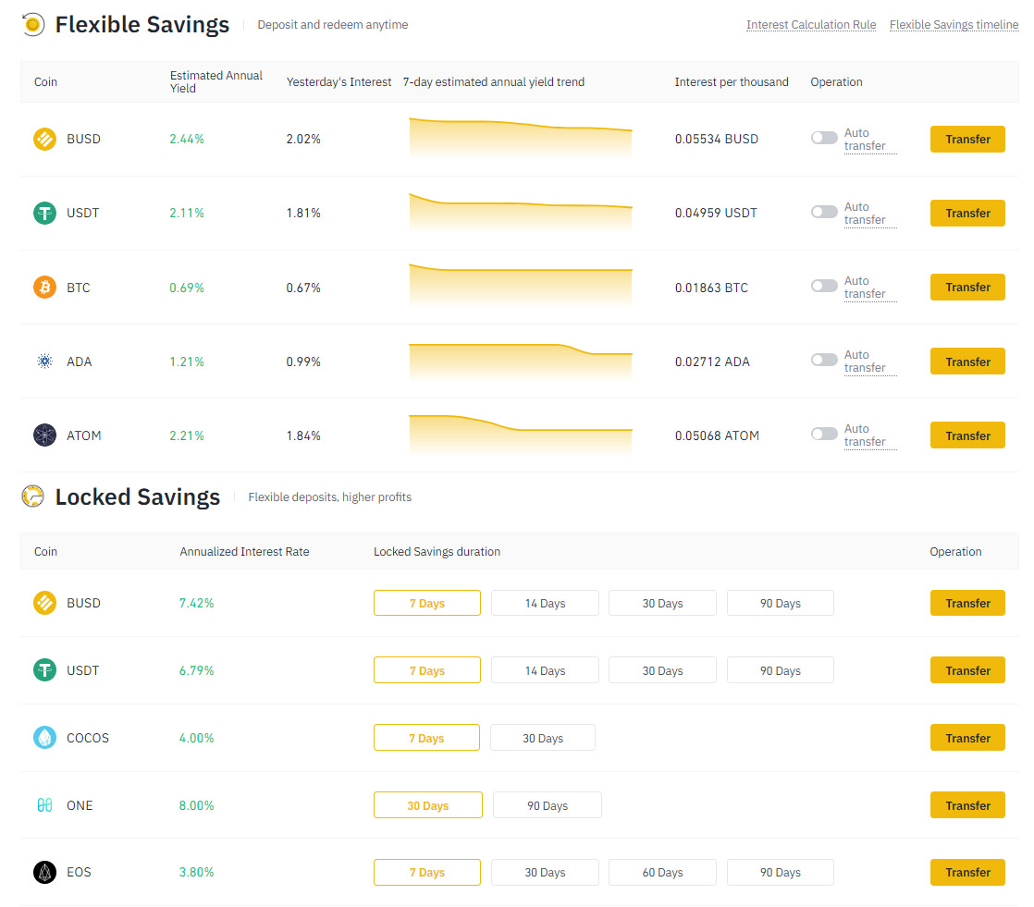The height and width of the screenshot is (907, 1034).
Task: Select 7 Days duration for locked USDT
Action: coord(427,670)
